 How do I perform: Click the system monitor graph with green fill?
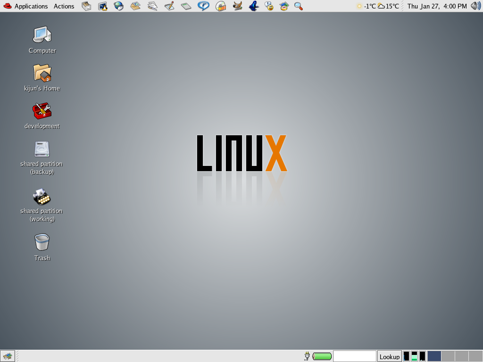click(x=414, y=356)
